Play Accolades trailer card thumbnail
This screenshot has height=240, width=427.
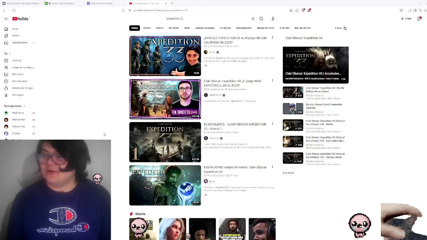316,65
